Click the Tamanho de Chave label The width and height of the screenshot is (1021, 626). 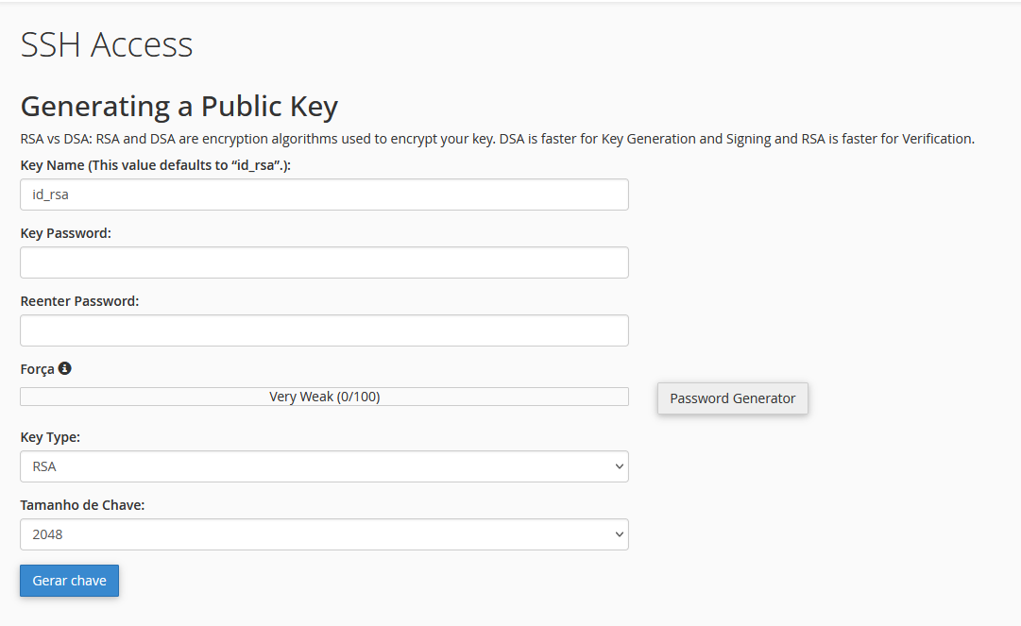click(x=82, y=505)
